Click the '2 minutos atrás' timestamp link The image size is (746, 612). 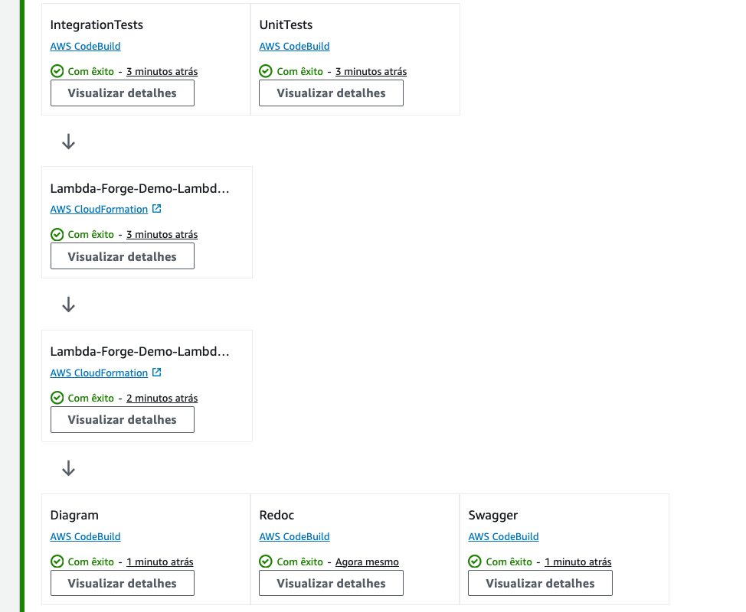click(162, 398)
